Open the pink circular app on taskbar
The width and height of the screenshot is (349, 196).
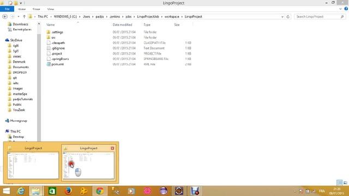(x=147, y=191)
